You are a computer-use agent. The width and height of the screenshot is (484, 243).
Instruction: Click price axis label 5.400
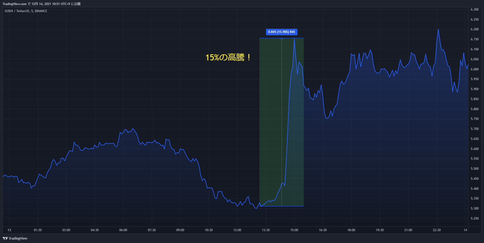click(474, 189)
